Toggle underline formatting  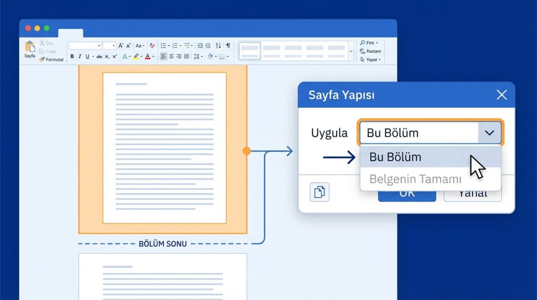88,57
